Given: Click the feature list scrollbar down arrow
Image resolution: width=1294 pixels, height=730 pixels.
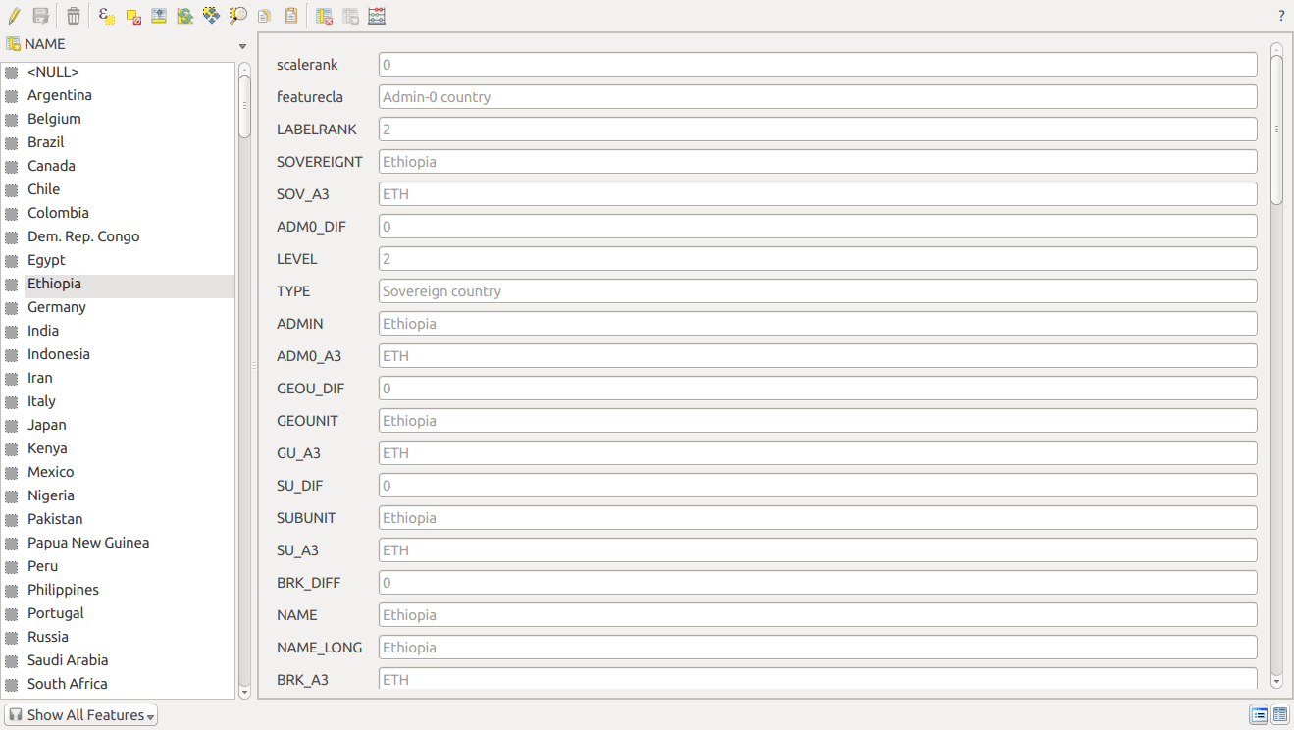Looking at the screenshot, I should click(244, 692).
